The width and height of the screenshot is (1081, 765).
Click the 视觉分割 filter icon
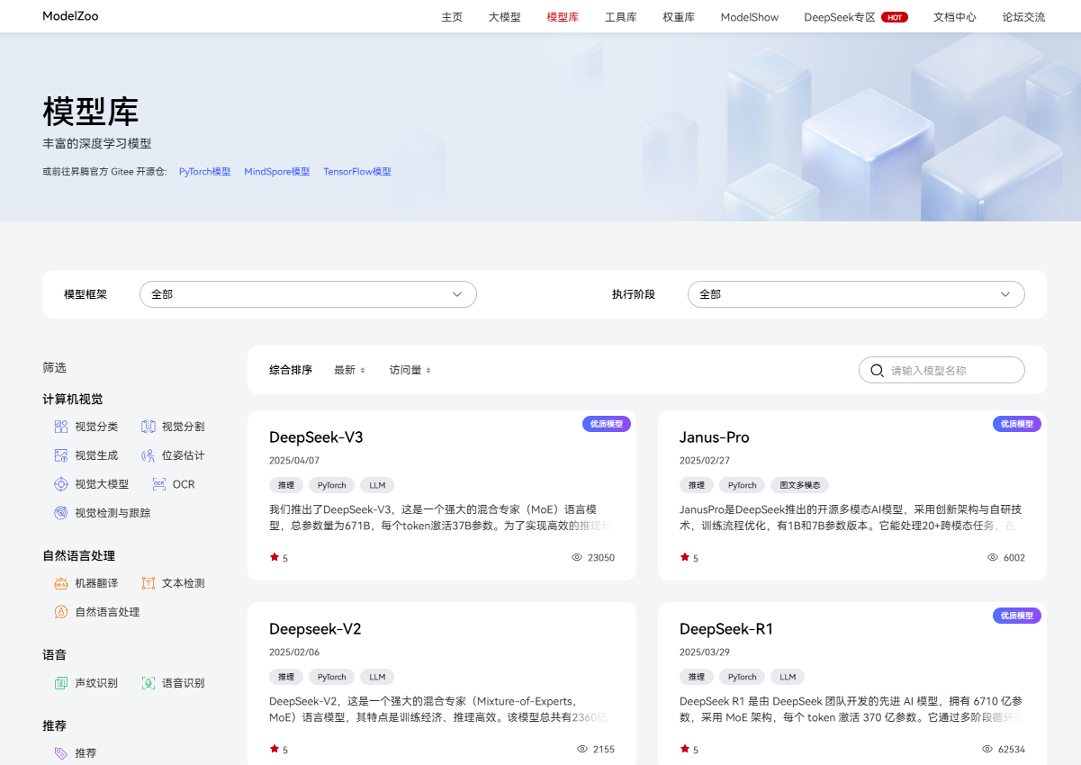[149, 427]
